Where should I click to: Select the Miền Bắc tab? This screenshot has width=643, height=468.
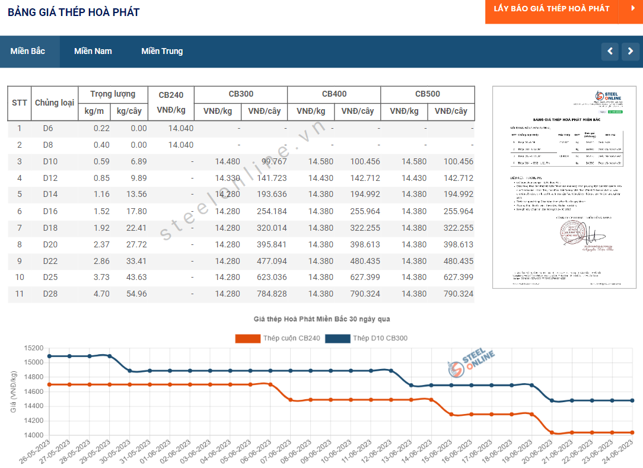click(x=28, y=51)
